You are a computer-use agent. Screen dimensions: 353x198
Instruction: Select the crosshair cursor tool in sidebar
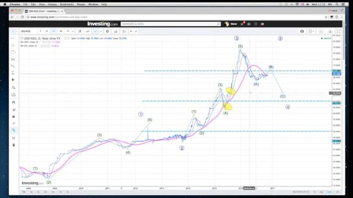pyautogui.click(x=13, y=31)
